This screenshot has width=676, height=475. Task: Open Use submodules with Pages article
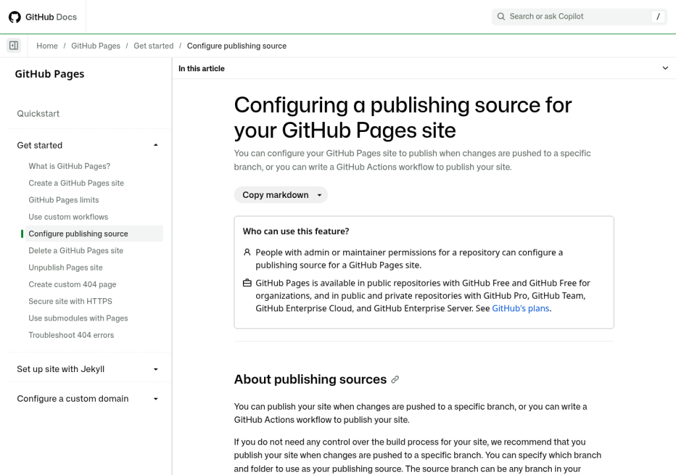click(x=78, y=318)
